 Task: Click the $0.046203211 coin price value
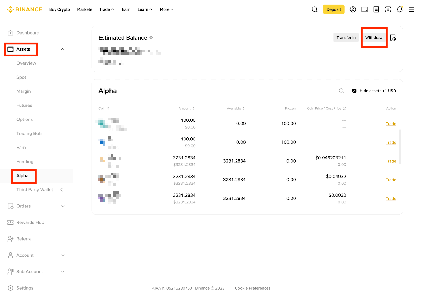tap(330, 158)
